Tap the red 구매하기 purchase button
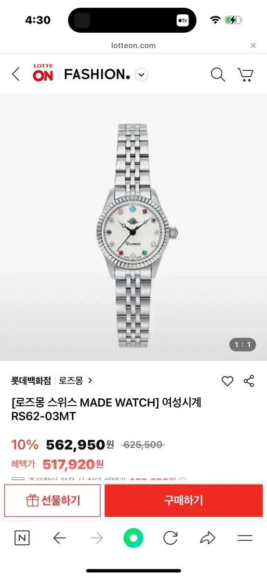The image size is (267, 578). 184,500
